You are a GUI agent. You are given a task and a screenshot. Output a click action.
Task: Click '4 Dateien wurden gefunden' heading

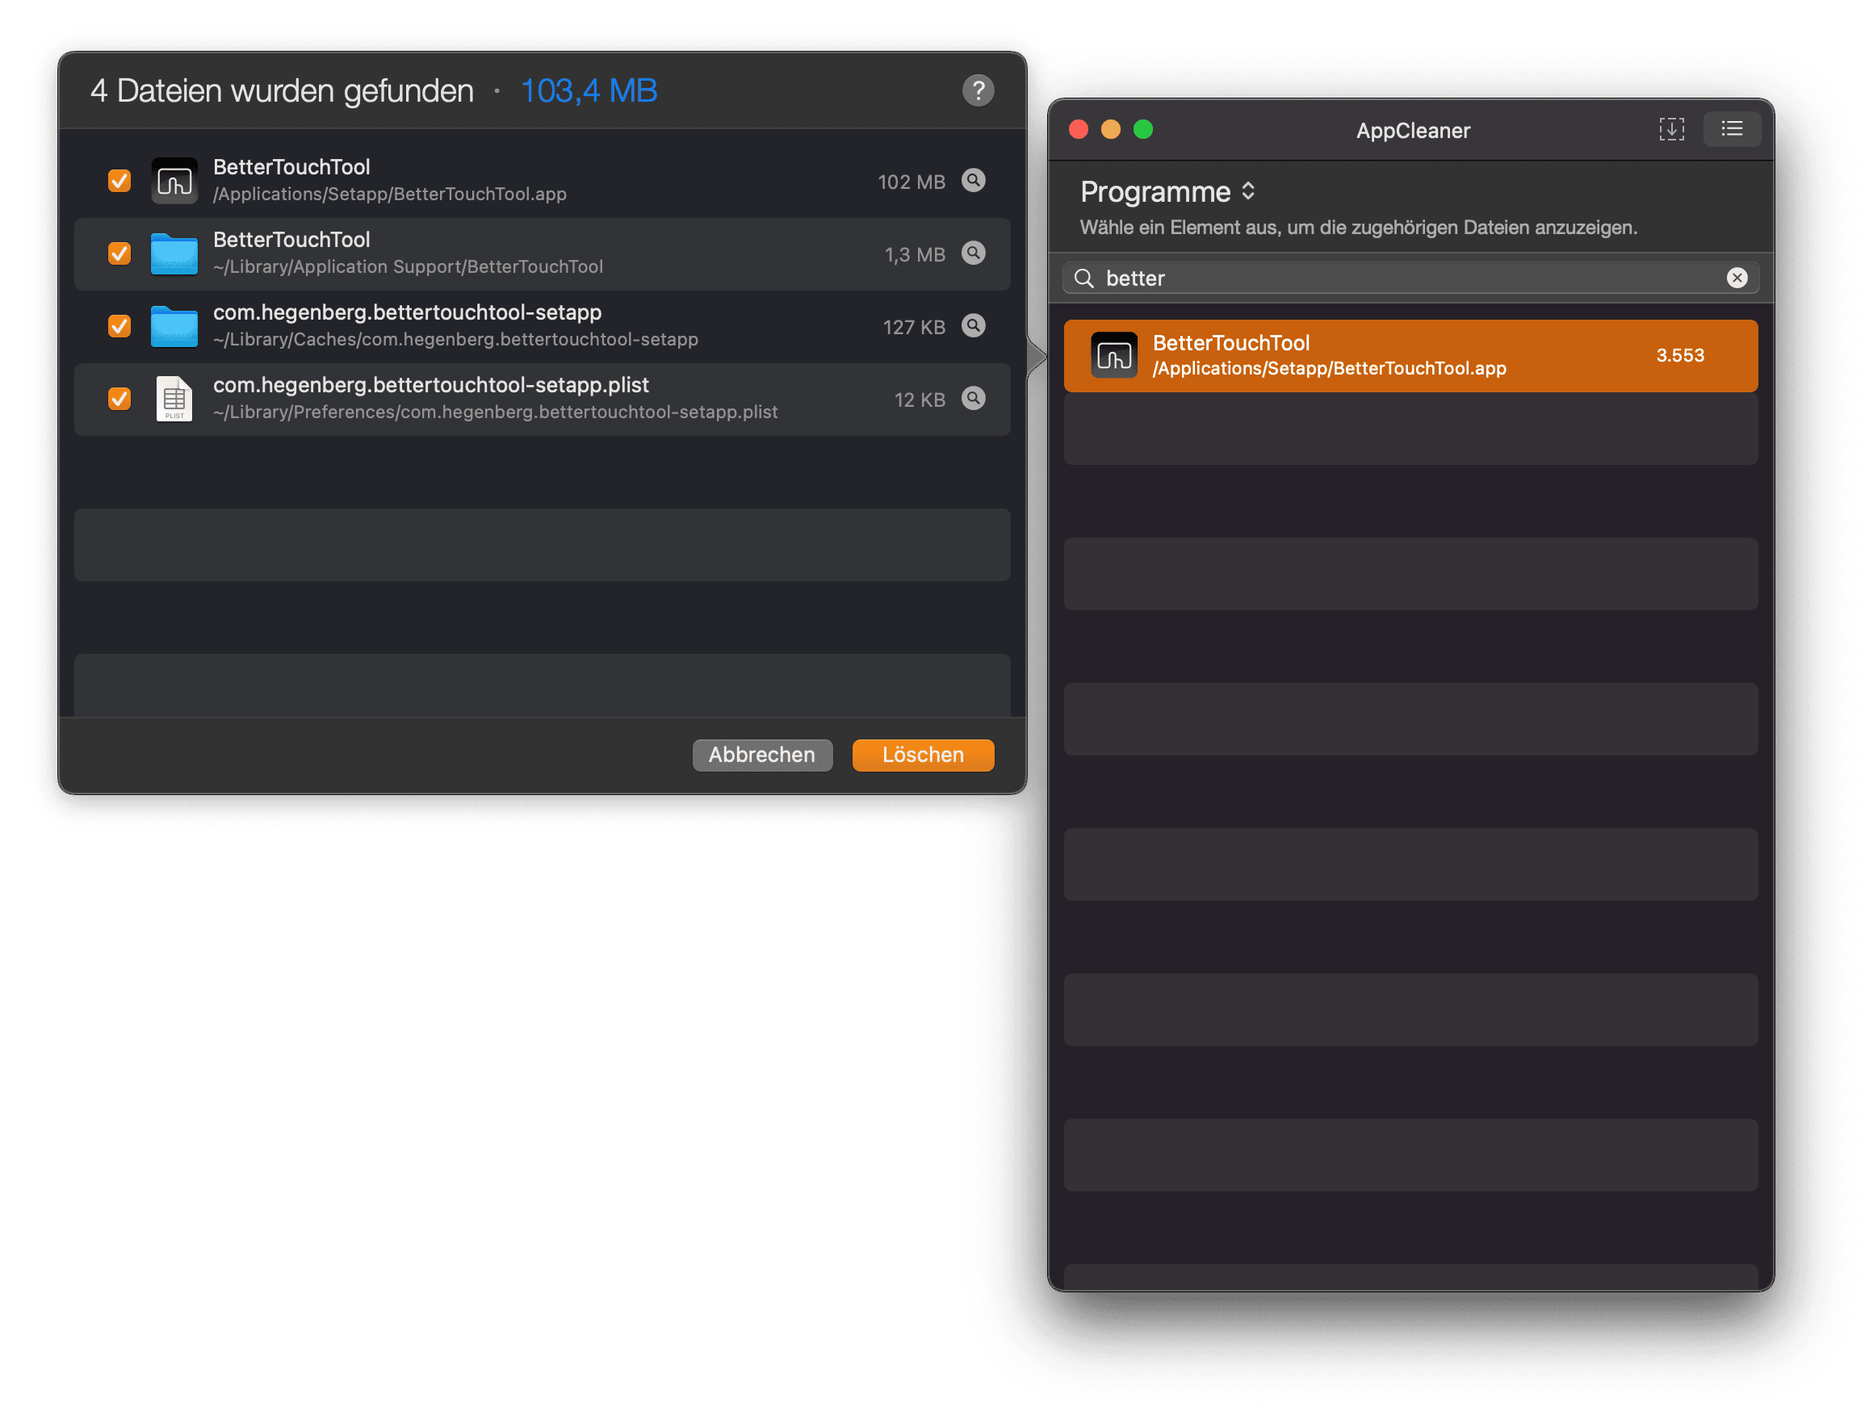coord(282,90)
